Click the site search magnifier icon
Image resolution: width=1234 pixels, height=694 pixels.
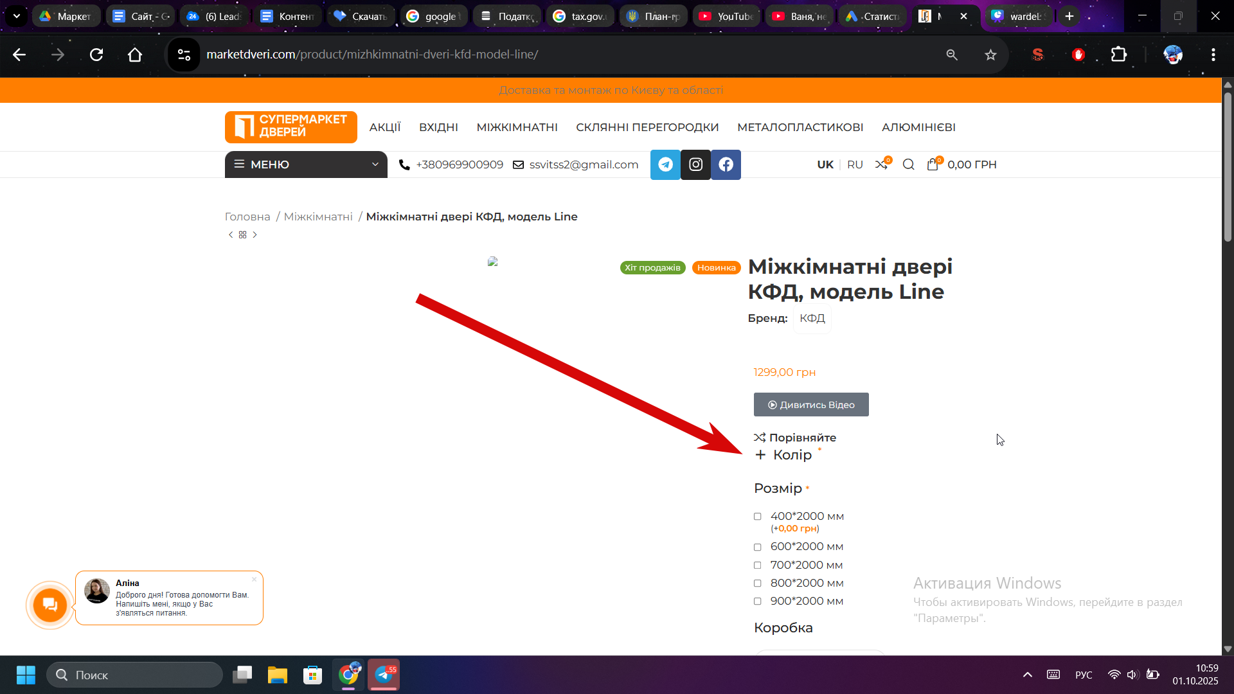(x=908, y=165)
